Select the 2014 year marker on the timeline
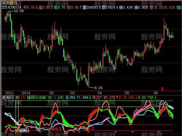182x136 pixels. click(x=26, y=93)
